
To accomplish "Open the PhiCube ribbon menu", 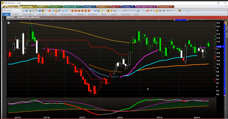I will (53, 14).
